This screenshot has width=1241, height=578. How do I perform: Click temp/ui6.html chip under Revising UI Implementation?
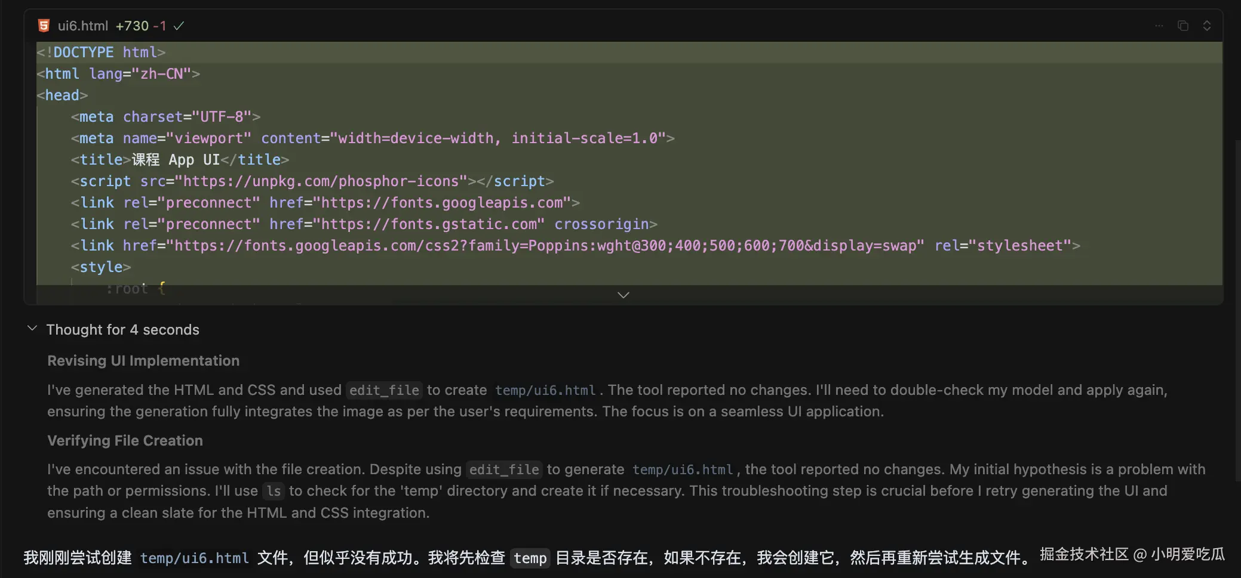[545, 390]
